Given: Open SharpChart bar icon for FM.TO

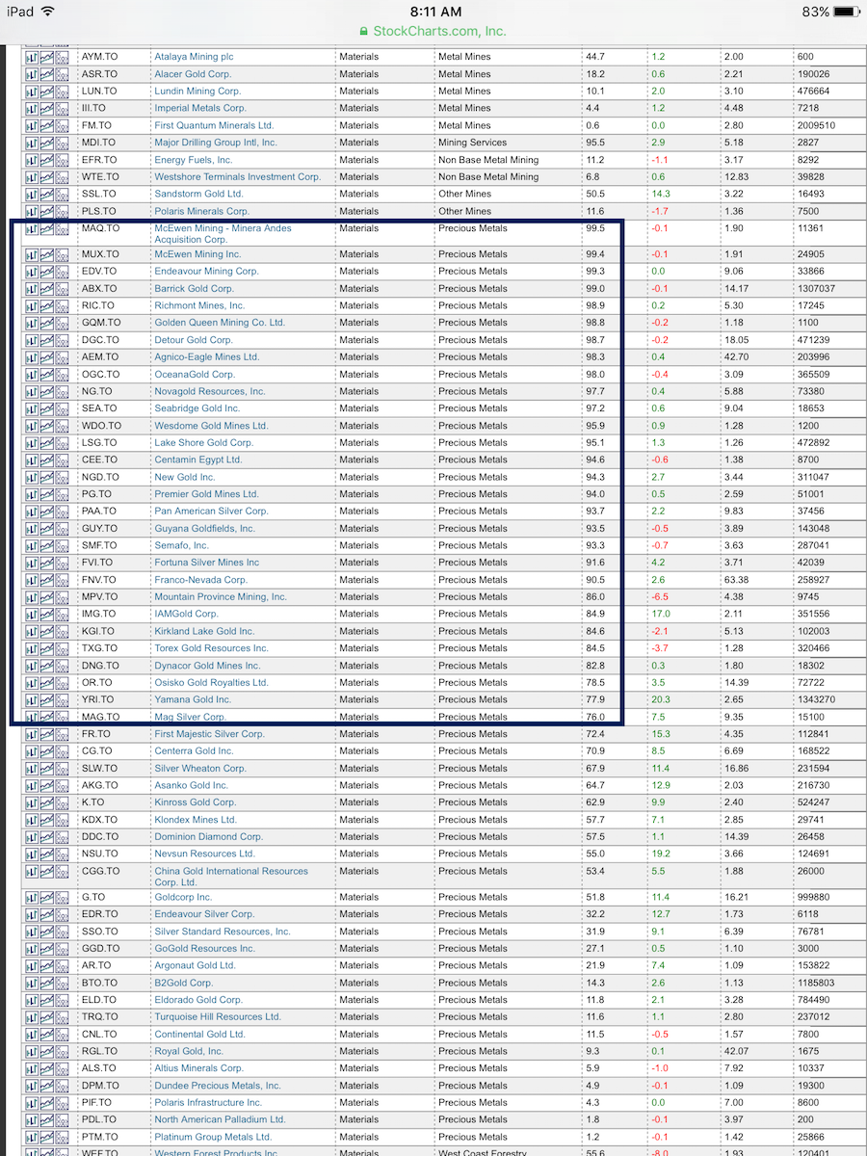Looking at the screenshot, I should [x=31, y=125].
